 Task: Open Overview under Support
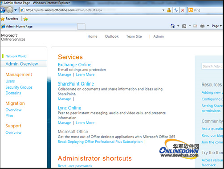click(13, 133)
